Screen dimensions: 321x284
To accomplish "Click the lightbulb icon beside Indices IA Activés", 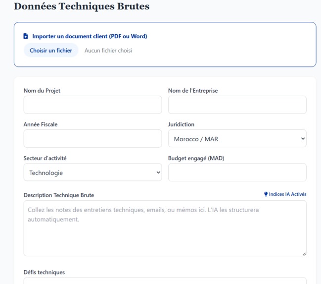I will (x=266, y=194).
